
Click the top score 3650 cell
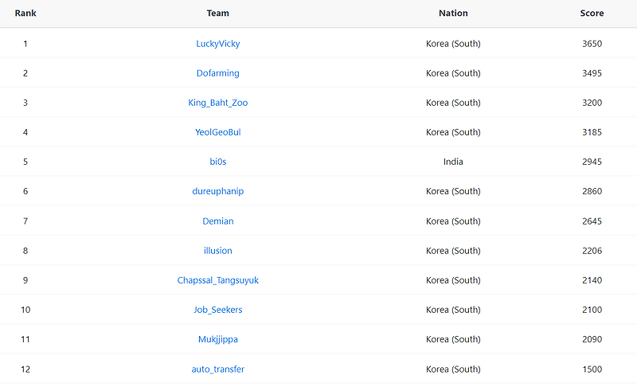(592, 44)
